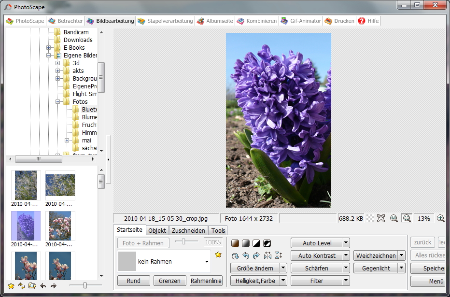450x297 pixels.
Task: Click the negative (invert colors) icon
Action: (x=267, y=243)
